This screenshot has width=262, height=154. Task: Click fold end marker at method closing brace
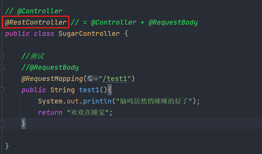(2, 123)
